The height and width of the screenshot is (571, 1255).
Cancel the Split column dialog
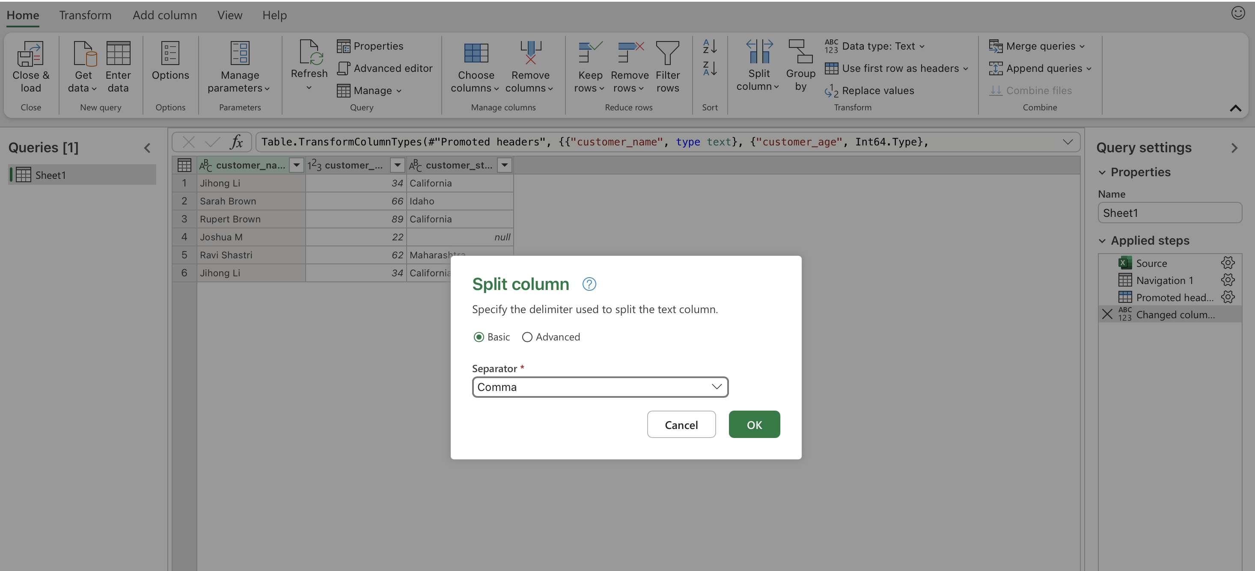coord(681,424)
